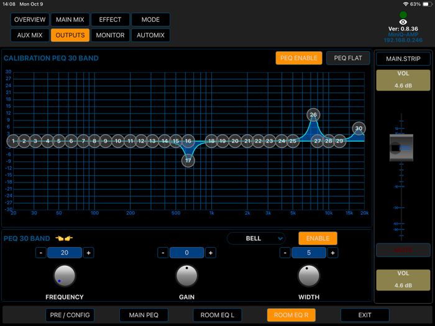Viewport: 435px width, 326px height.
Task: Open the MAIN PEQ page
Action: [144, 315]
